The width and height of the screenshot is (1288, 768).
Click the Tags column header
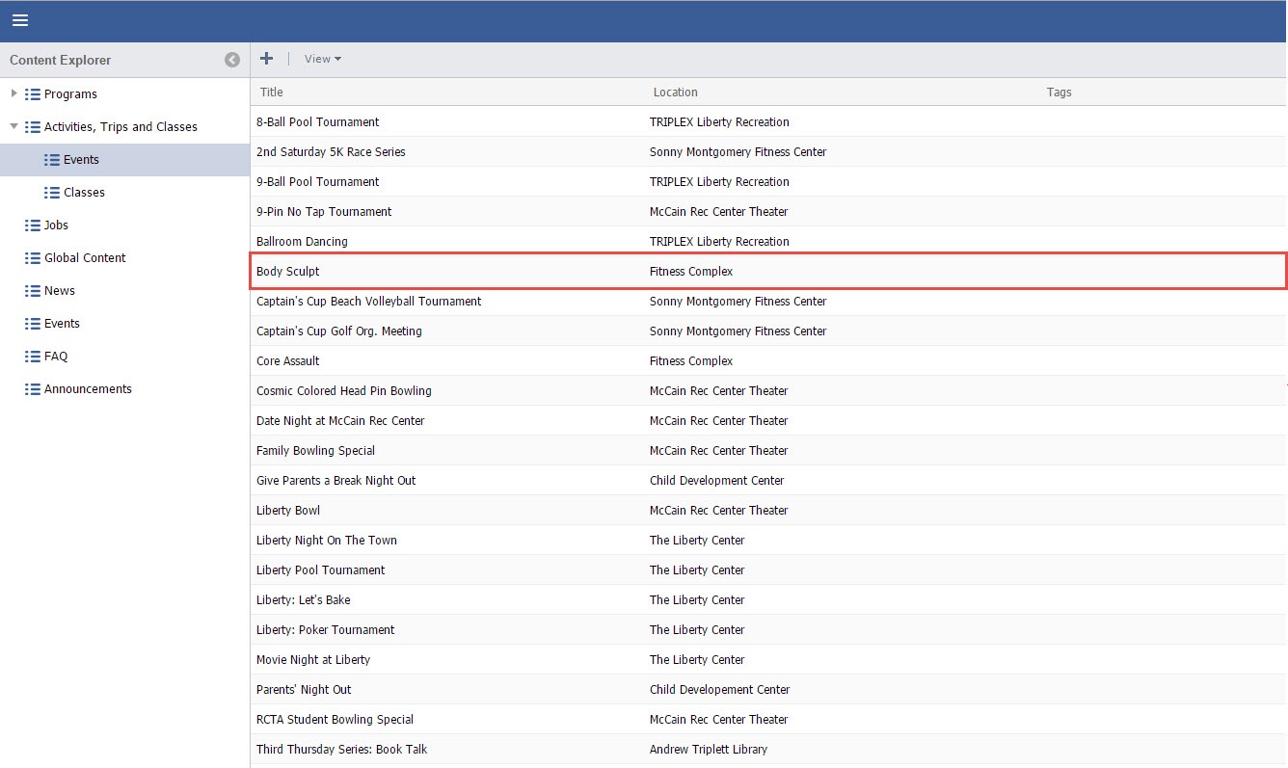pyautogui.click(x=1059, y=93)
